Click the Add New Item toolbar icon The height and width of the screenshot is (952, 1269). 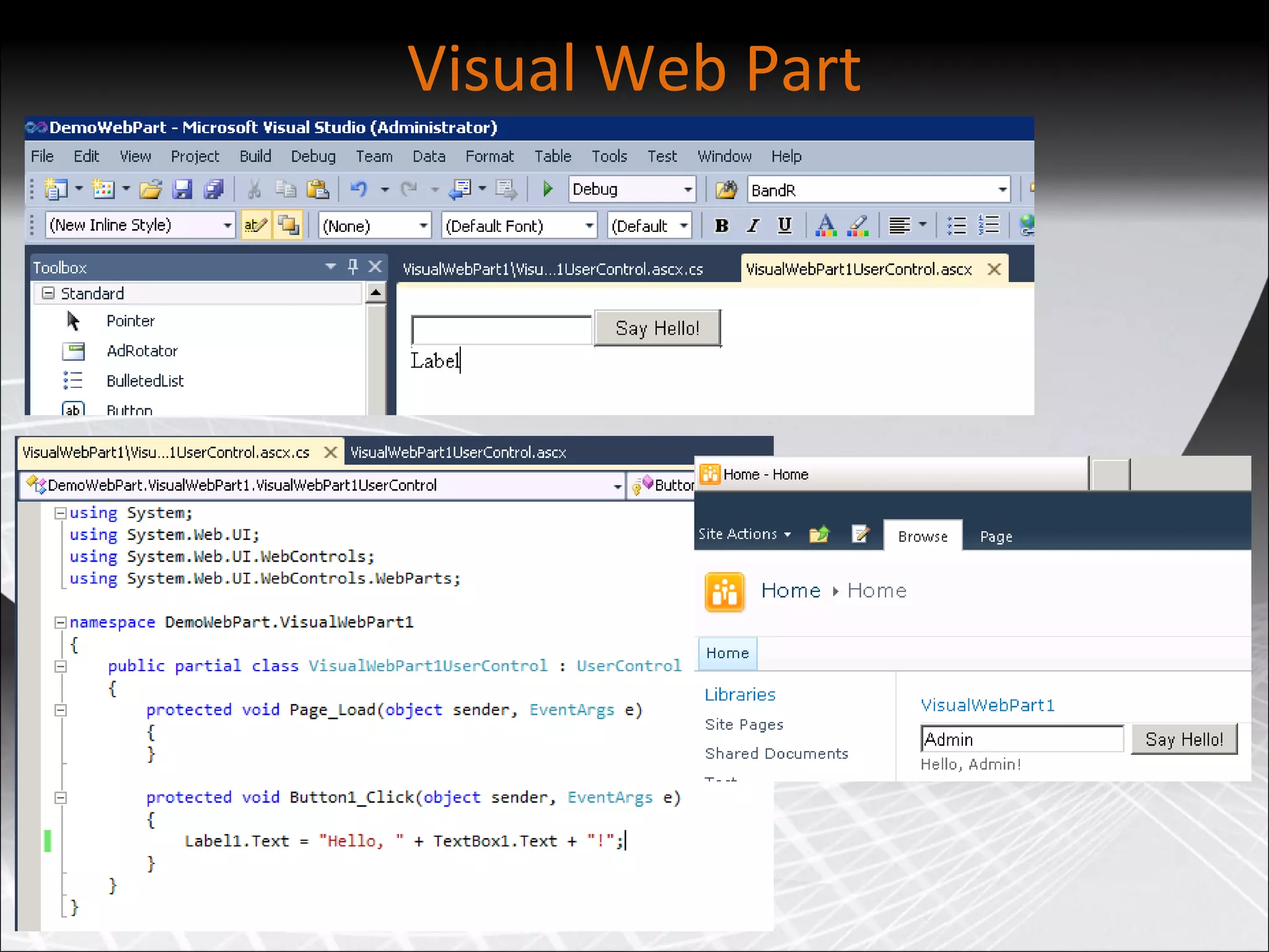(x=103, y=189)
